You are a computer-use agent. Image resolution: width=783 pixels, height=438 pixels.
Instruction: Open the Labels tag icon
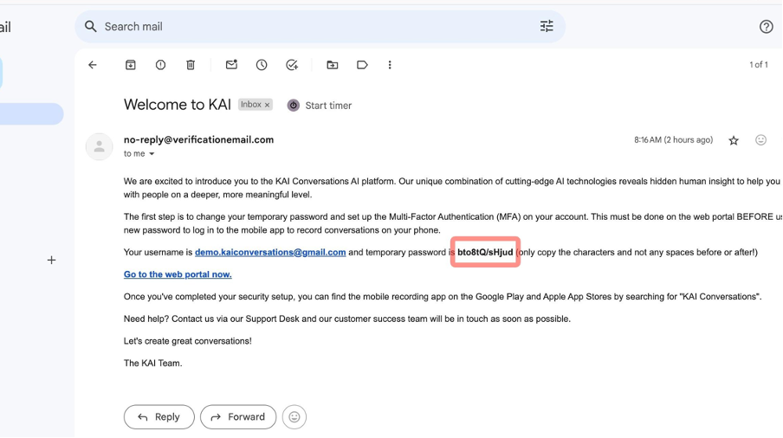coord(362,65)
